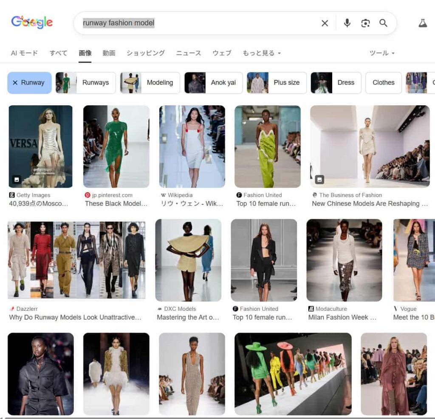Open the 'Why Do Runway Models Look Unattractive' link
Image resolution: width=435 pixels, height=419 pixels.
pyautogui.click(x=75, y=318)
